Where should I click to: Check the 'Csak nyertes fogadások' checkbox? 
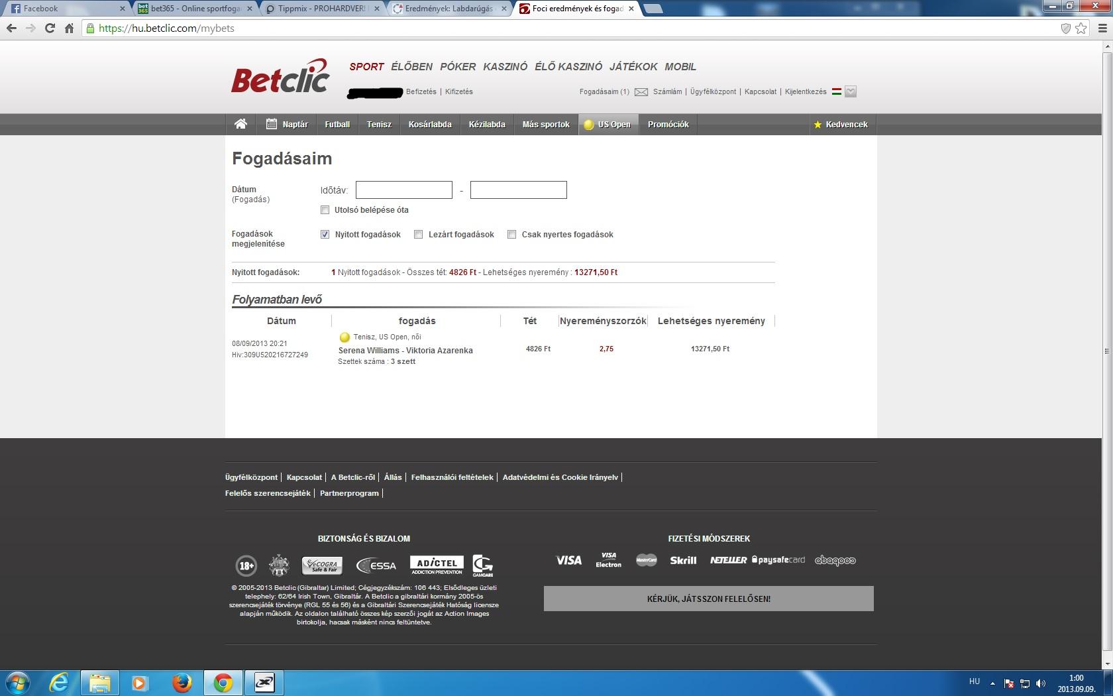511,235
